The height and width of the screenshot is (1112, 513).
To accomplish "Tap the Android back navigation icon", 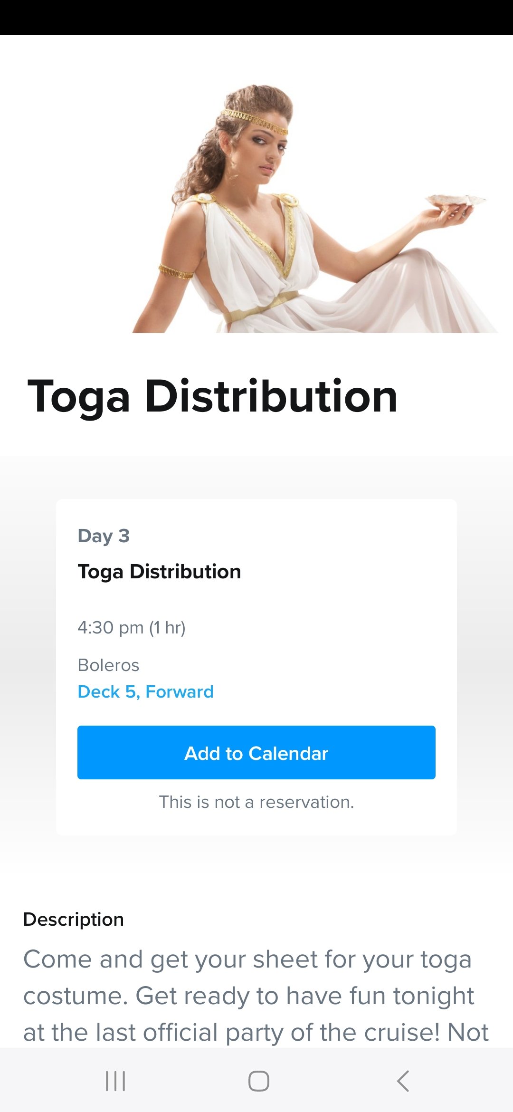I will (403, 1081).
